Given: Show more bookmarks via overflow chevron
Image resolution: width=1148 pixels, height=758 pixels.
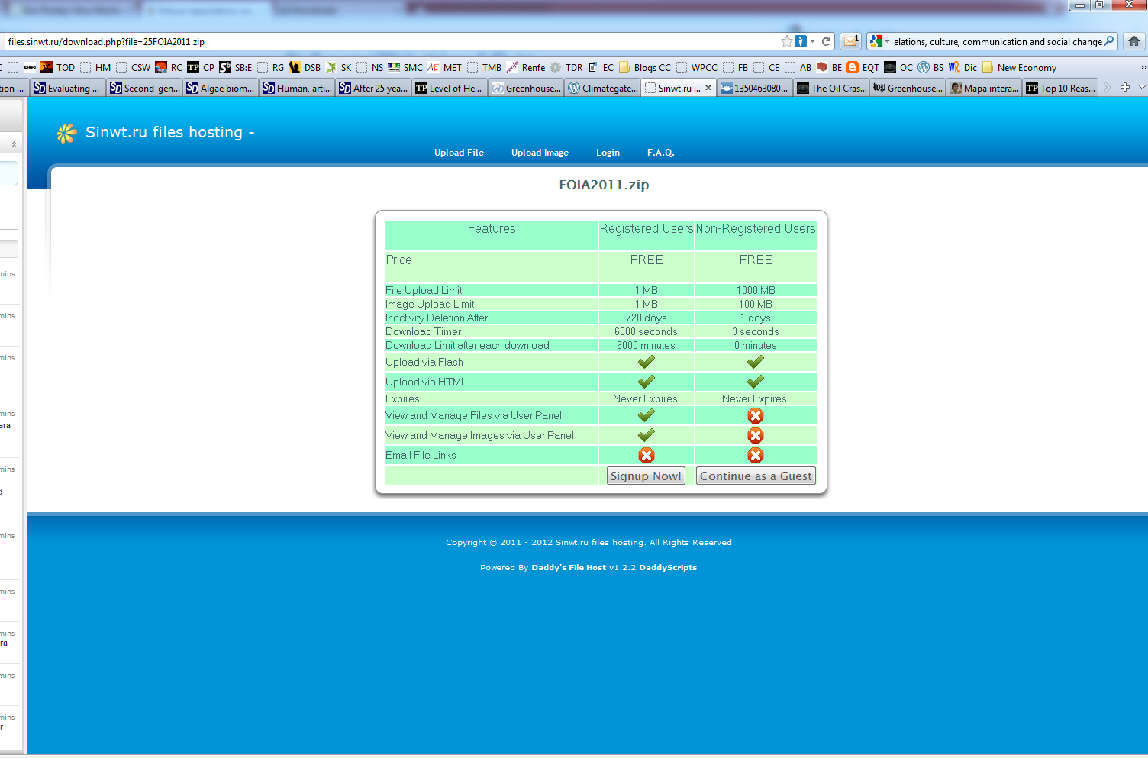Looking at the screenshot, I should click(1143, 67).
